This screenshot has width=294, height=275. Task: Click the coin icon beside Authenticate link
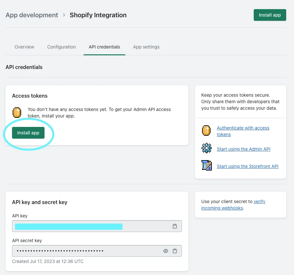tap(206, 131)
